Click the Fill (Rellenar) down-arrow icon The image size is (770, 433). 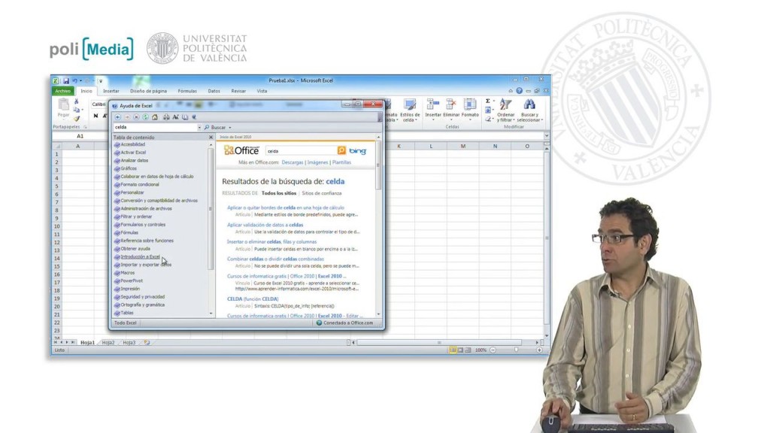pos(487,110)
